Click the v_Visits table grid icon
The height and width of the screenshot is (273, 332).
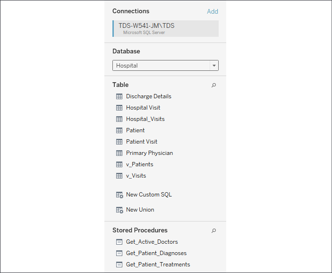point(119,176)
